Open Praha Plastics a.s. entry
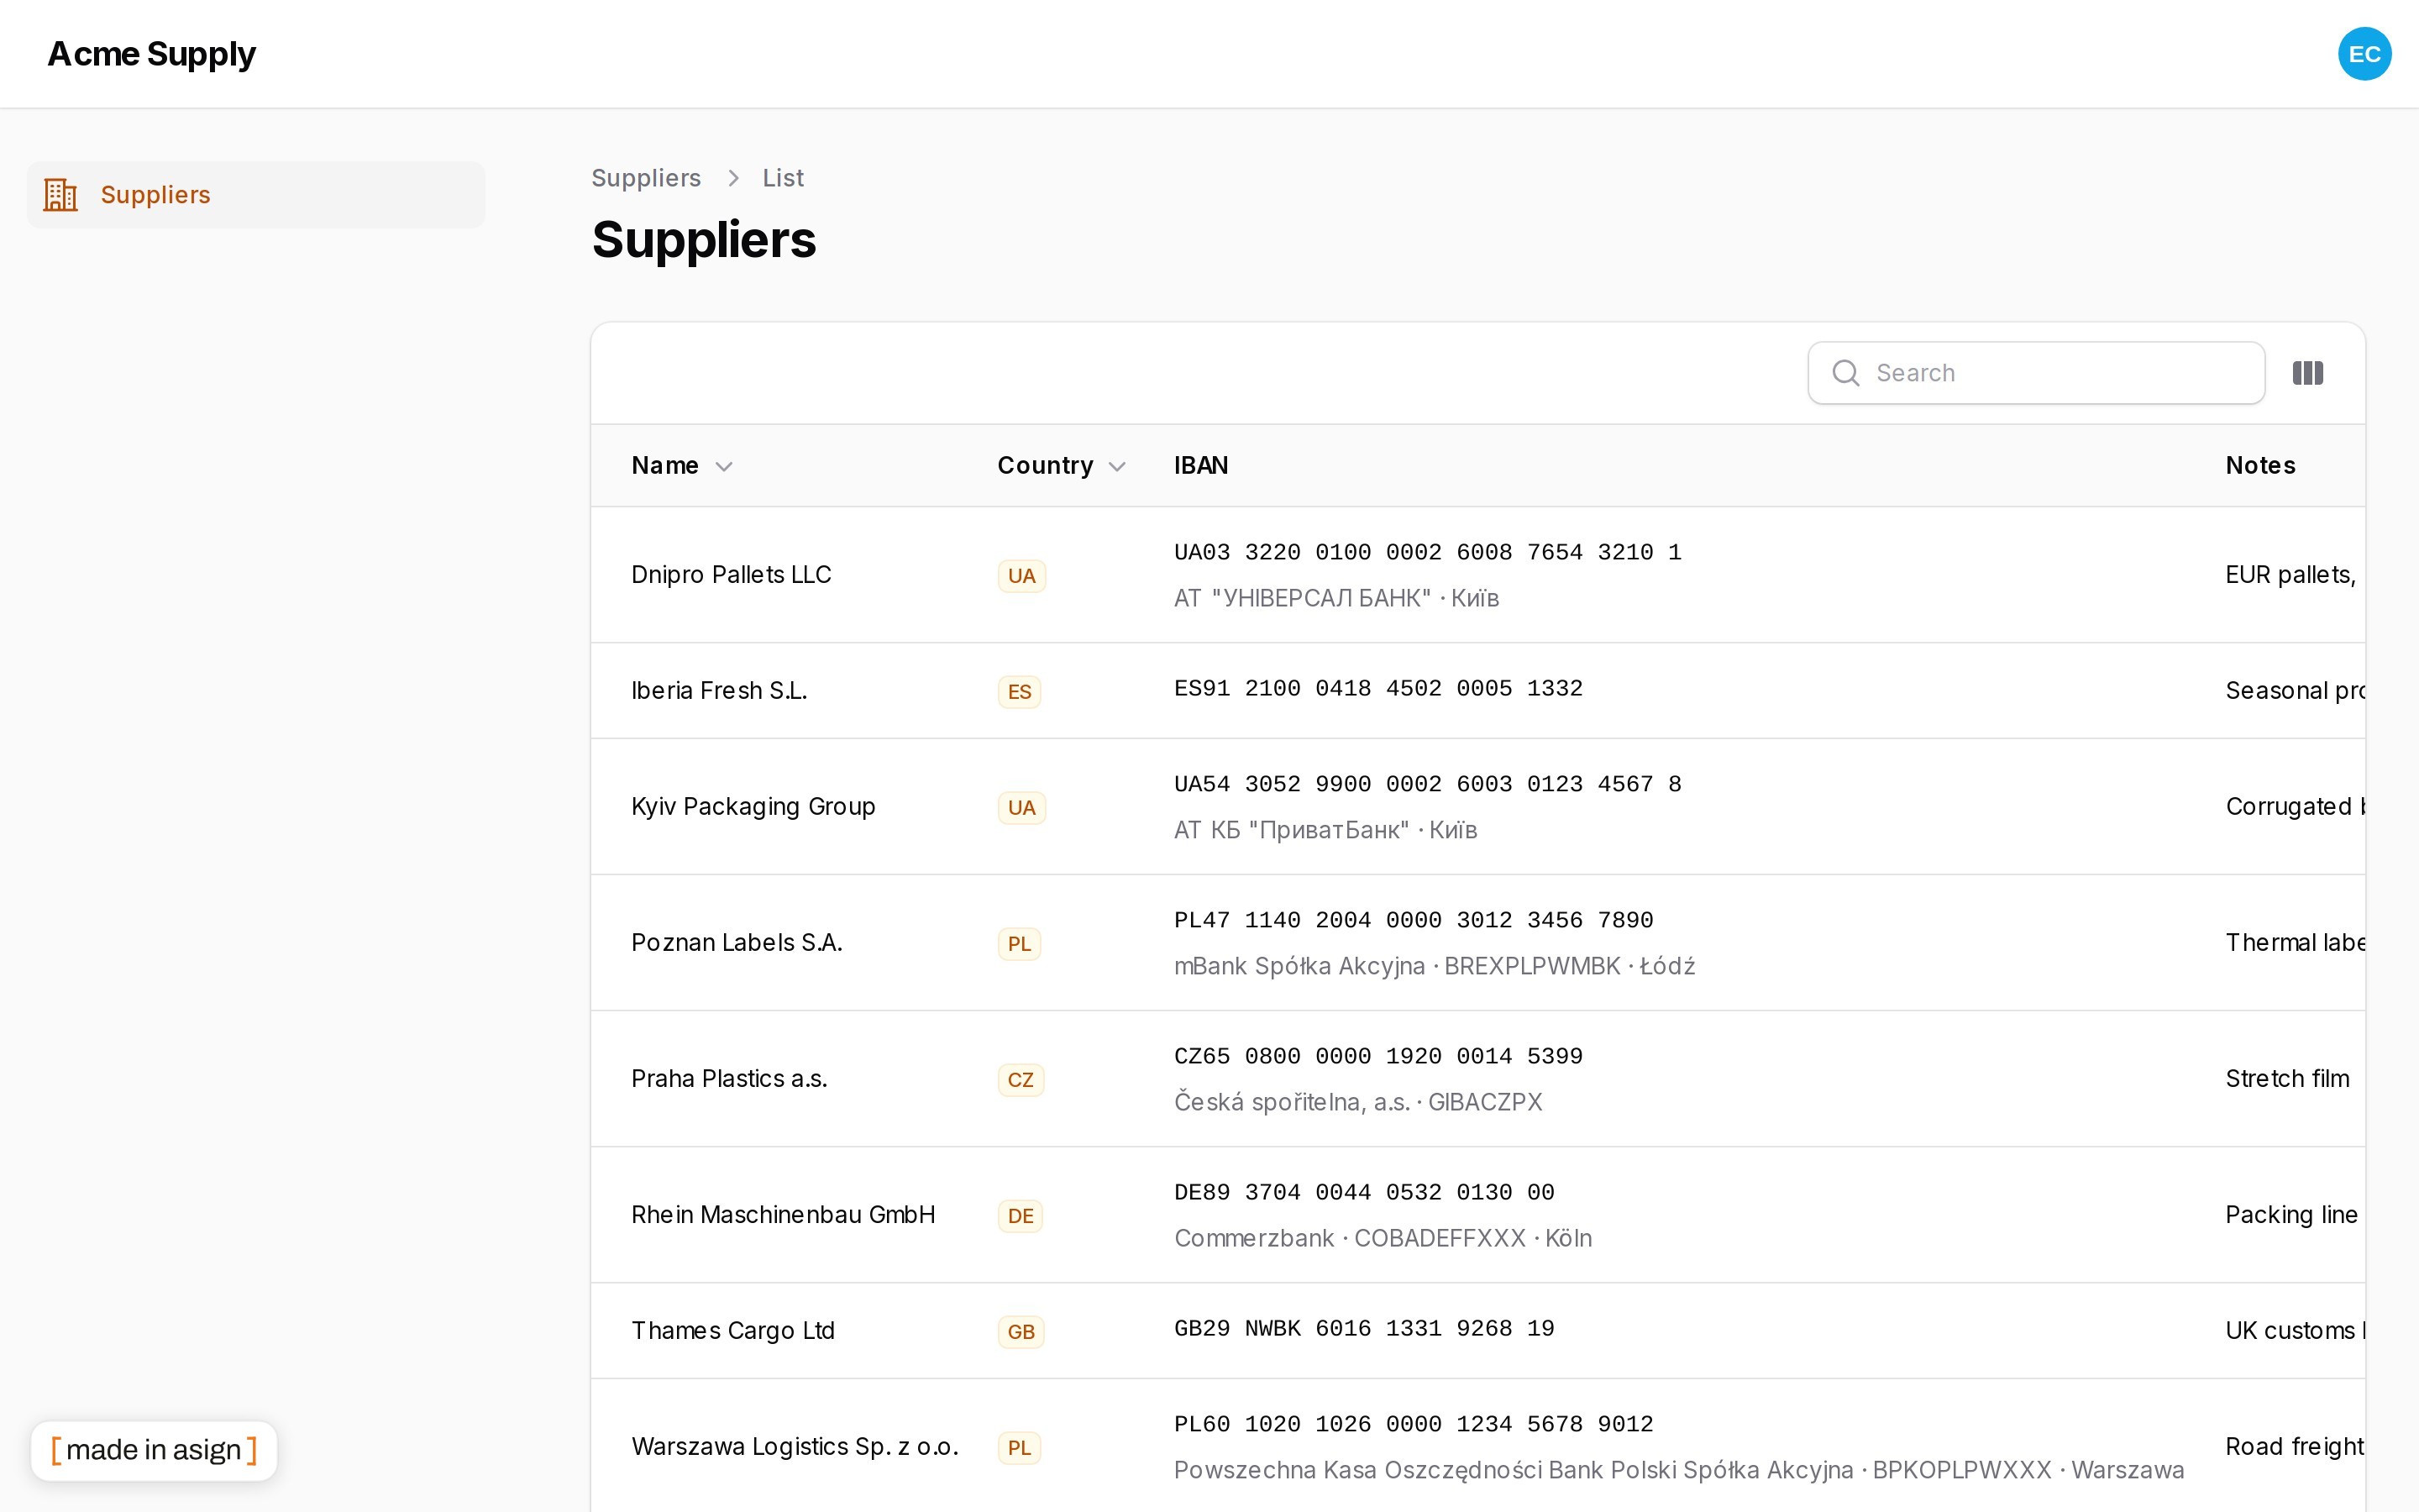This screenshot has width=2419, height=1512. (729, 1079)
